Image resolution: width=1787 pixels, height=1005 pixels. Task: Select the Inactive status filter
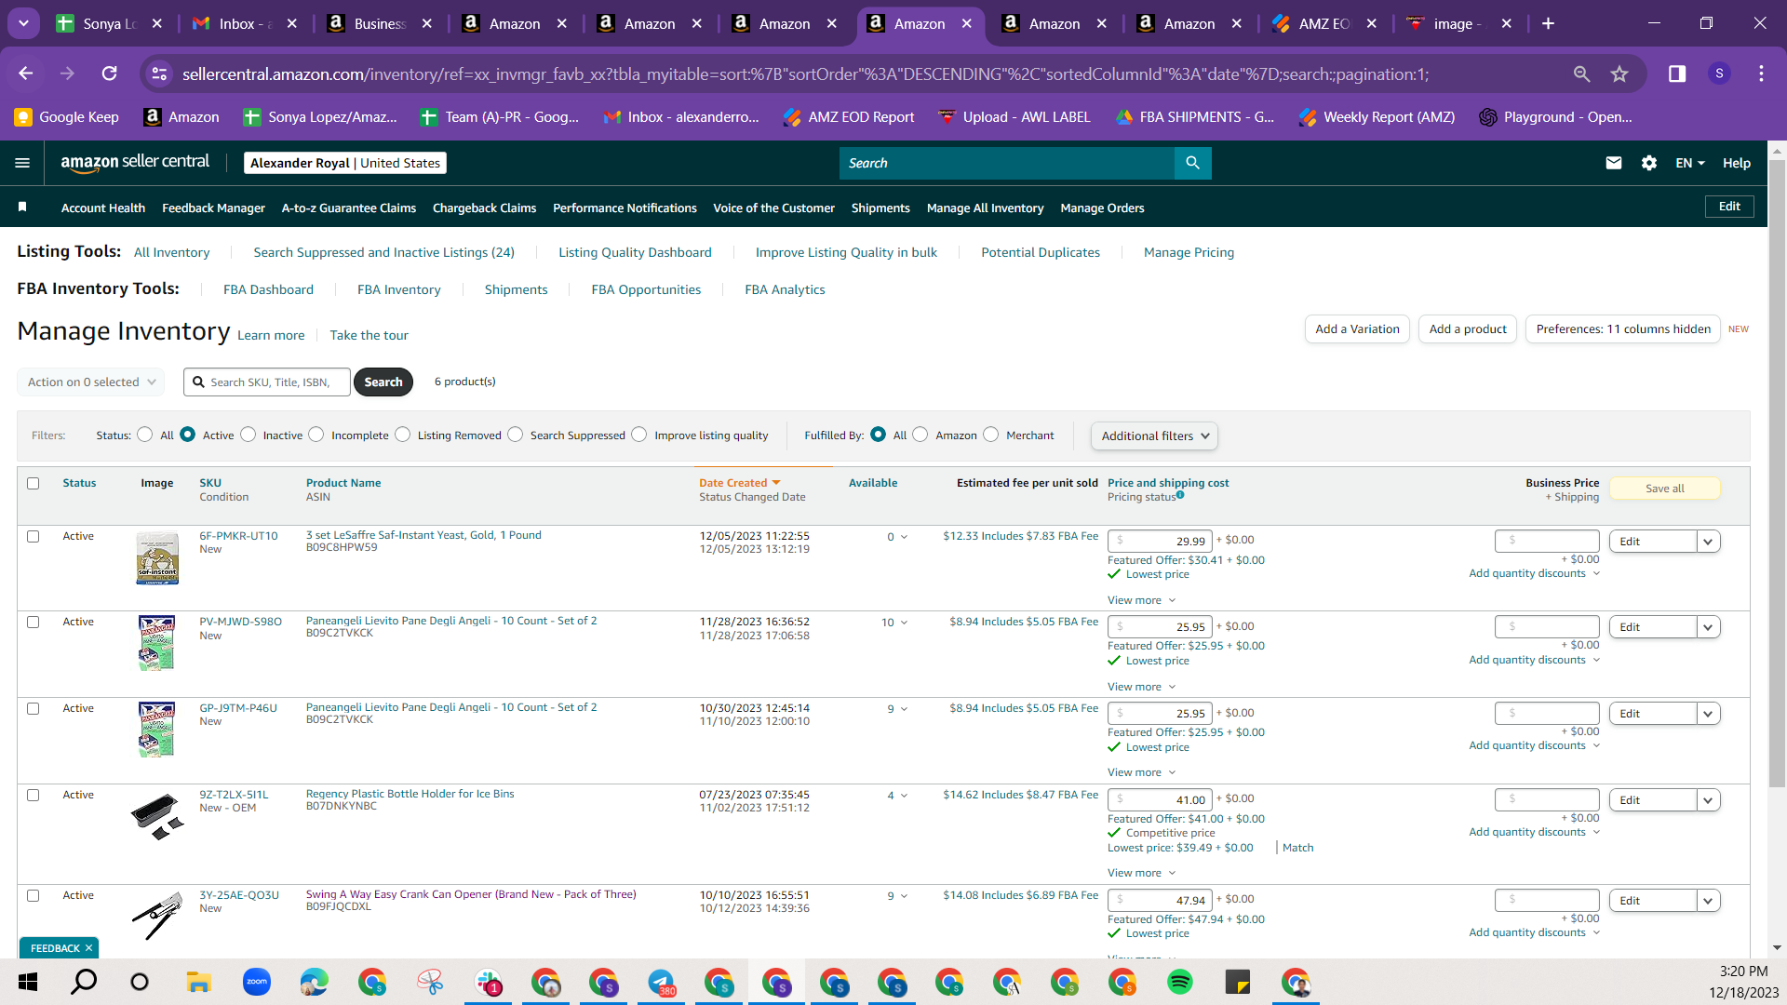click(249, 435)
